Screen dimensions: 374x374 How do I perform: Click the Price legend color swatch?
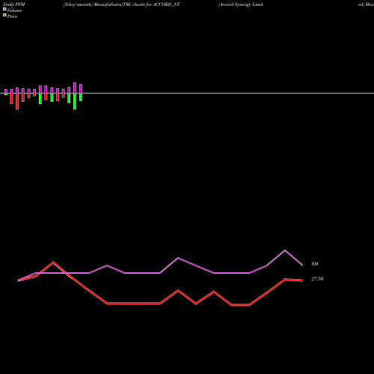pyautogui.click(x=4, y=15)
